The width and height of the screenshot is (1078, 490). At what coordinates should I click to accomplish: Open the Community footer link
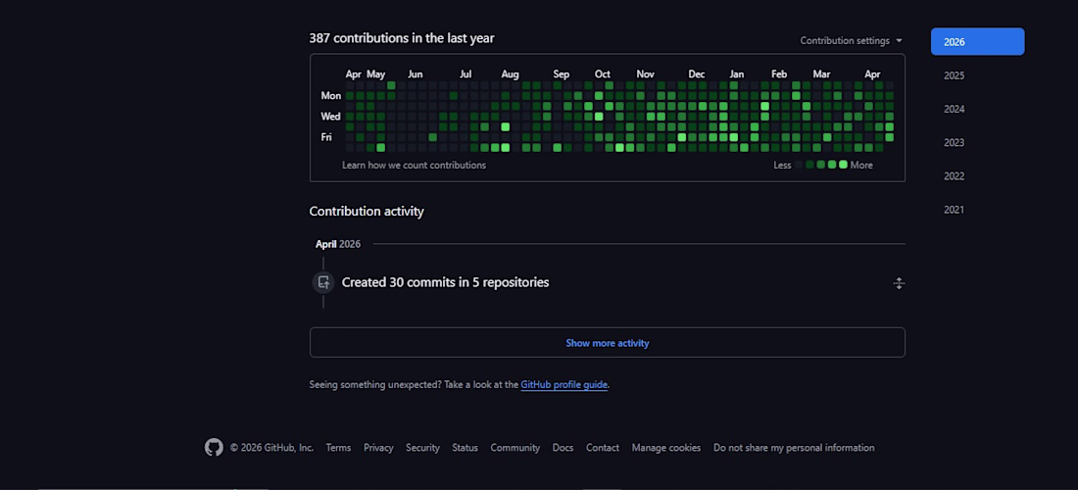[514, 448]
